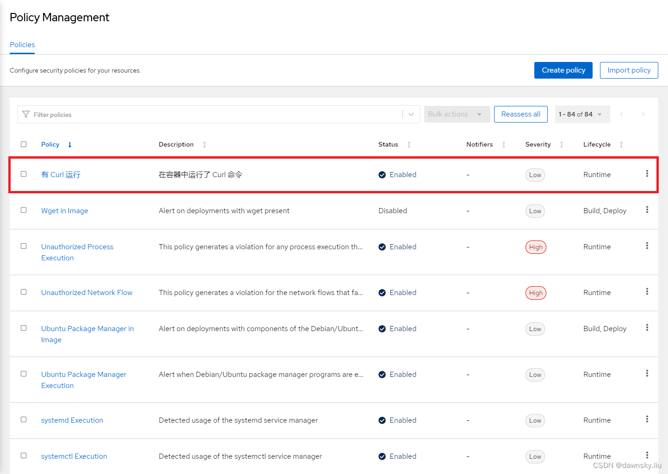Click Low severity badge for systemd Execution
The image size is (668, 474).
tap(535, 420)
